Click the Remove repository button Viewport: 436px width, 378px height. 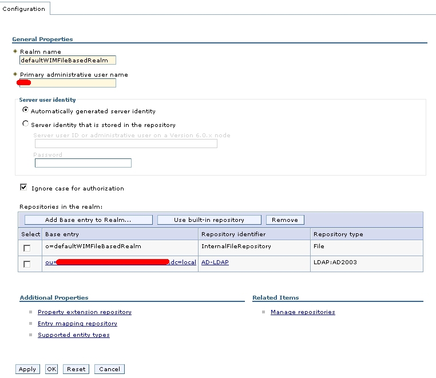[x=285, y=220]
